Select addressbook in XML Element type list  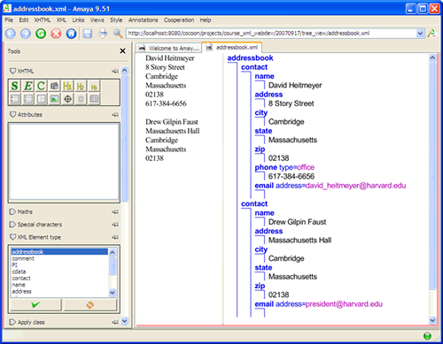(59, 252)
